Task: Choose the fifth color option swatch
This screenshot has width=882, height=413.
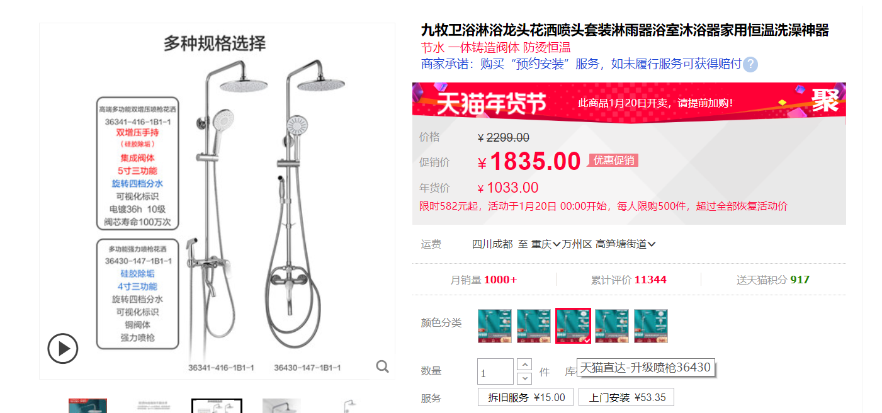Action: click(x=651, y=326)
